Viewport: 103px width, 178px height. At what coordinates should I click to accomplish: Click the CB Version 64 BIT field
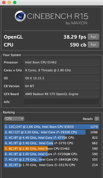point(61,86)
